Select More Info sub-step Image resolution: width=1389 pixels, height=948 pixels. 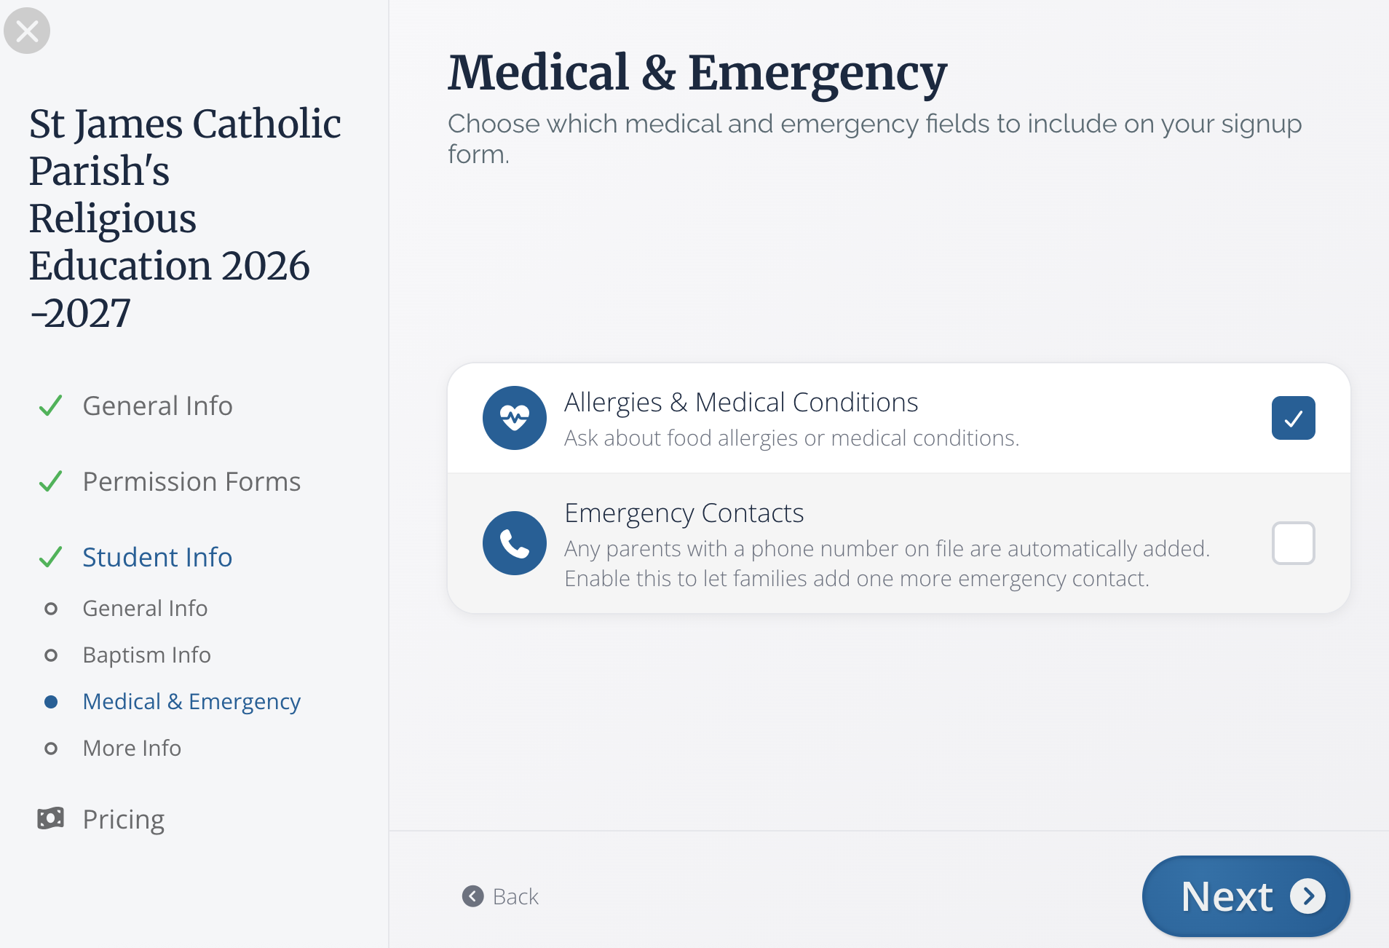coord(132,748)
